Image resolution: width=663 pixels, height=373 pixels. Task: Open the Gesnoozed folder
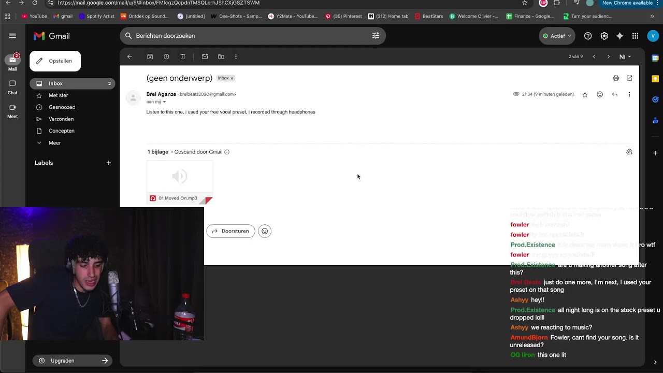coord(73,107)
